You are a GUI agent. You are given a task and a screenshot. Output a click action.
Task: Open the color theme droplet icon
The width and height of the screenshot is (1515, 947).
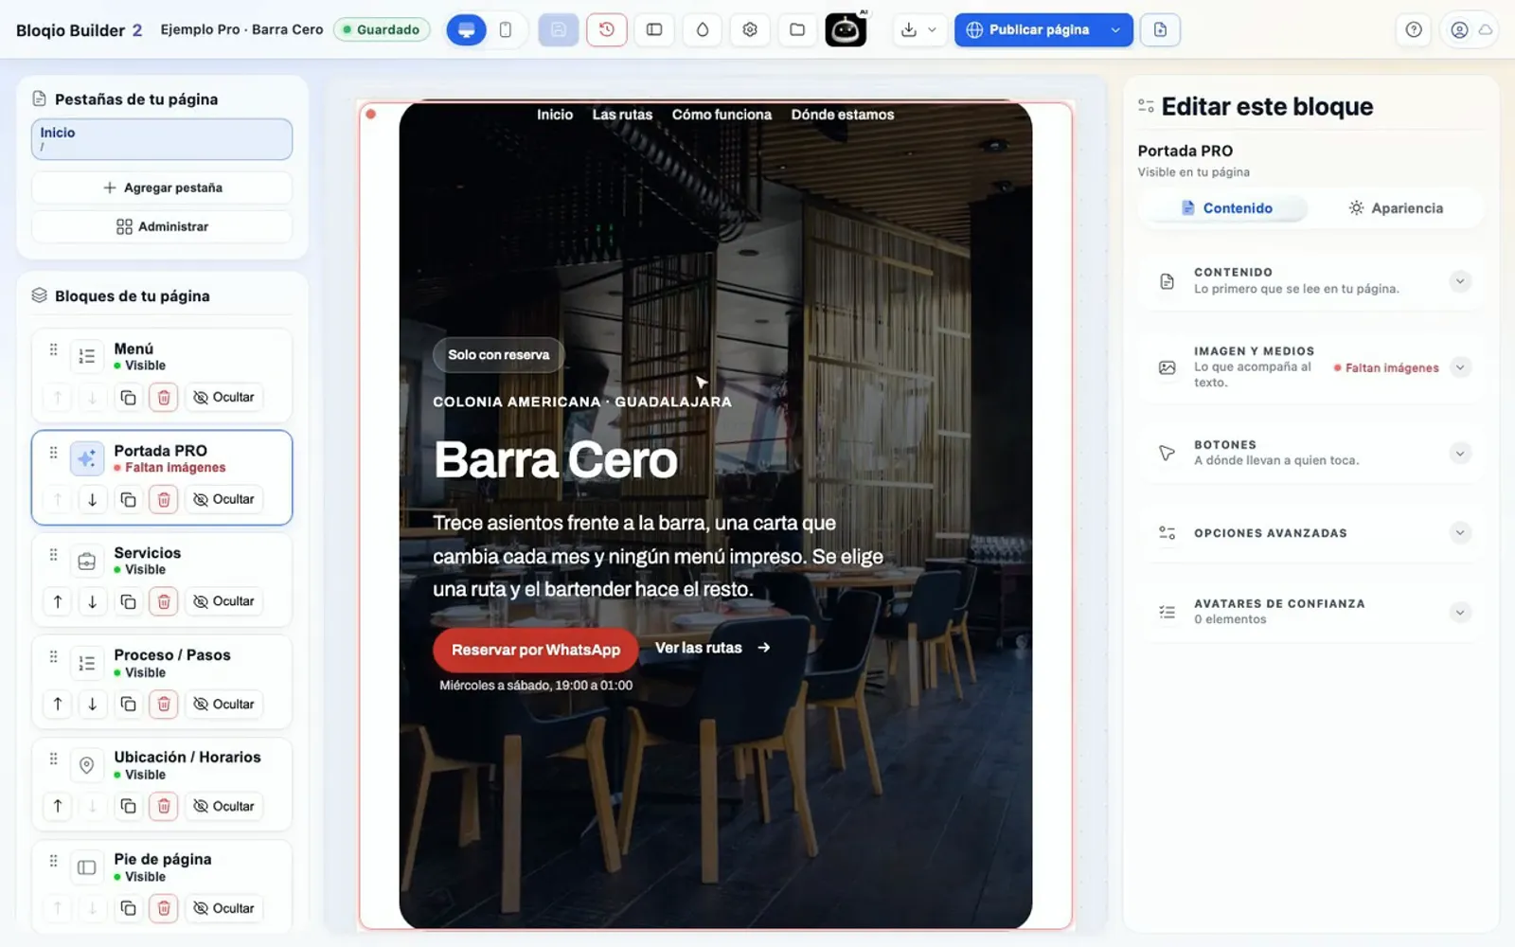(x=703, y=30)
